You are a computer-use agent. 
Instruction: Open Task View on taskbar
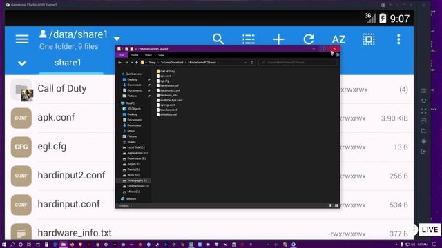pyautogui.click(x=29, y=245)
